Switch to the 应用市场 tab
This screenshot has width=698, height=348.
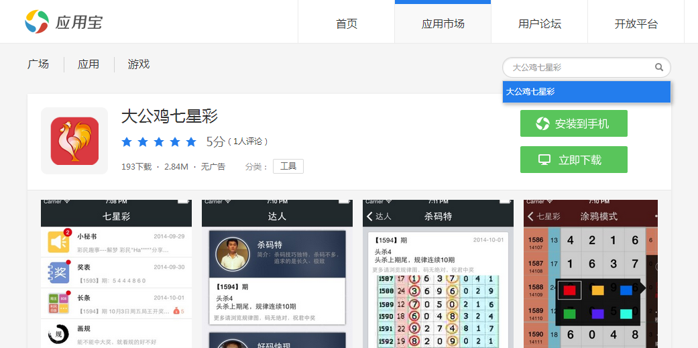[443, 23]
